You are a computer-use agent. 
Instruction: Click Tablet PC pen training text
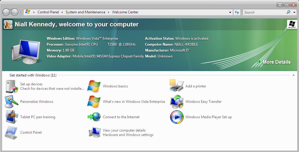tap(38, 117)
